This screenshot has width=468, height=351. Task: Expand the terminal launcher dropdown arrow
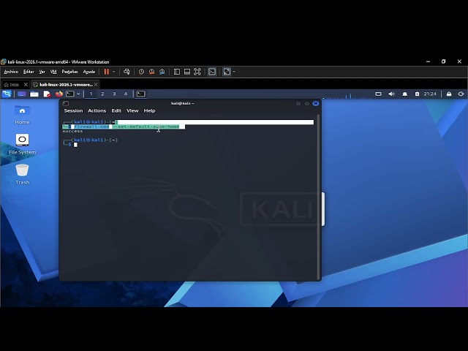(x=78, y=94)
